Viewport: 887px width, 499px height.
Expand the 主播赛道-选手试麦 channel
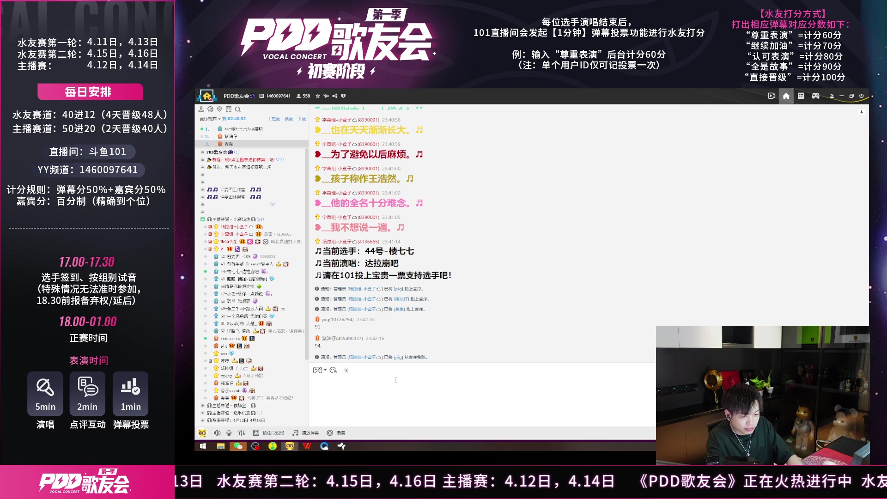(202, 413)
